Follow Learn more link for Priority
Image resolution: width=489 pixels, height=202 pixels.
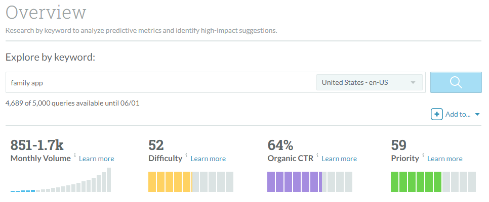coord(445,159)
